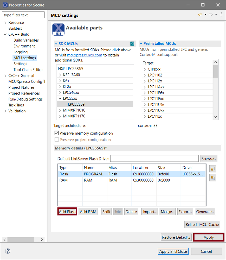This screenshot has height=260, width=226.
Task: Select MCU settings in sidebar
Action: [25, 58]
